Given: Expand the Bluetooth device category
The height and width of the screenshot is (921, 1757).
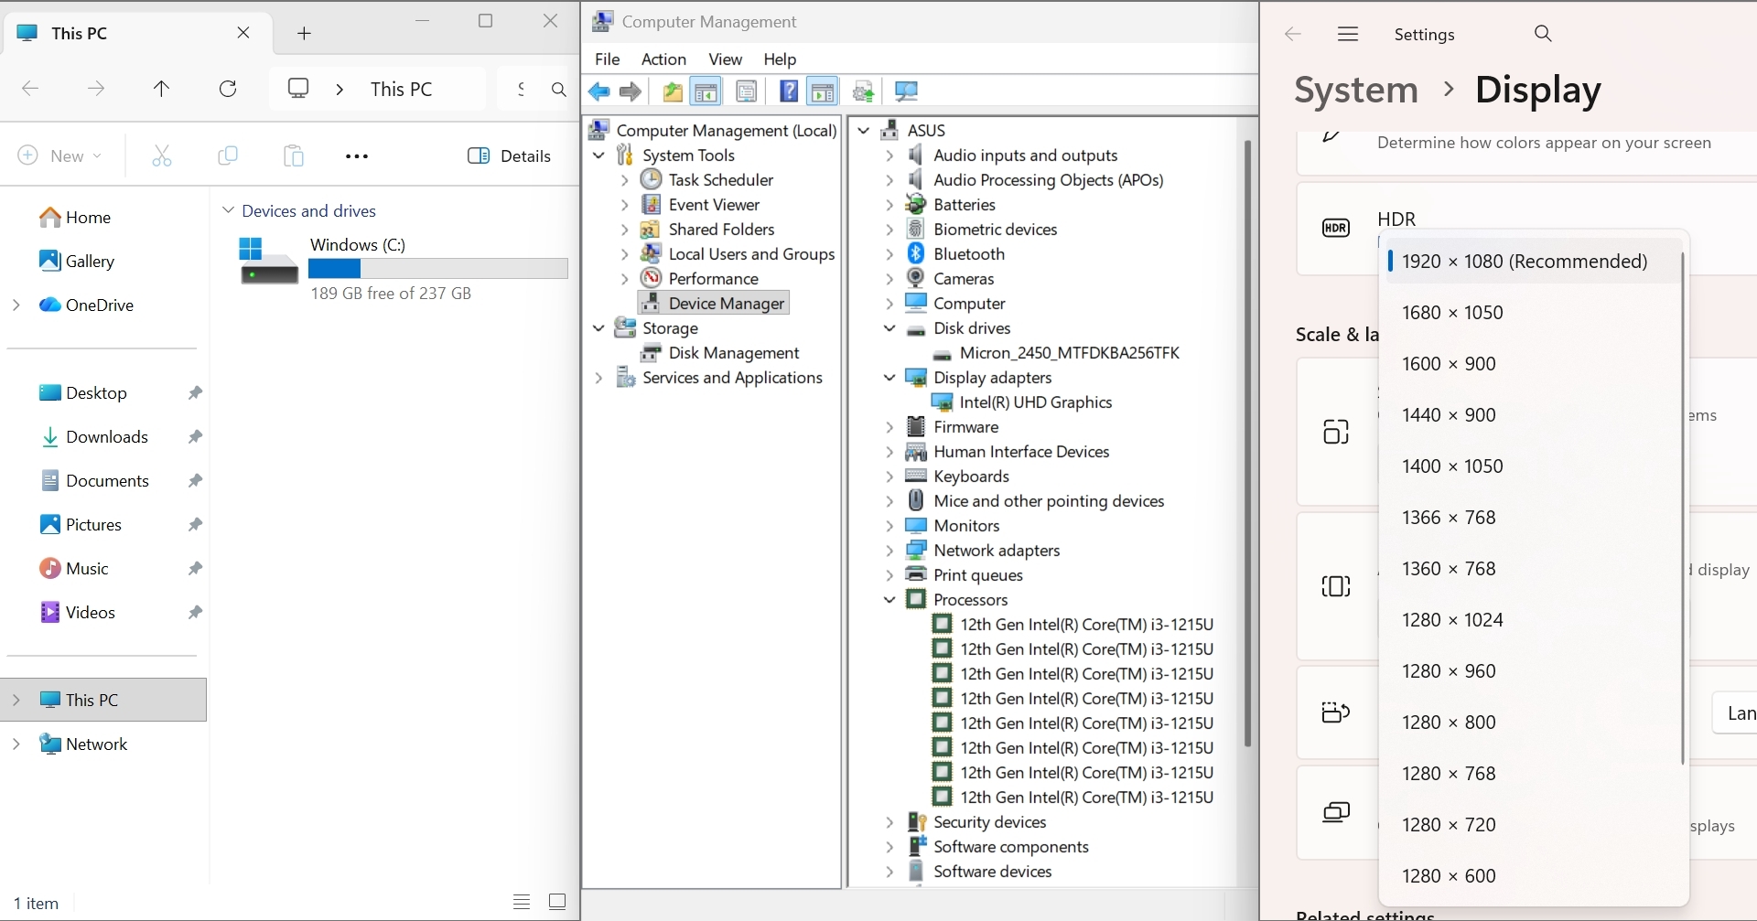Looking at the screenshot, I should point(889,254).
